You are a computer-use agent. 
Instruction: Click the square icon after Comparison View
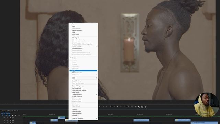[x=142, y=107]
